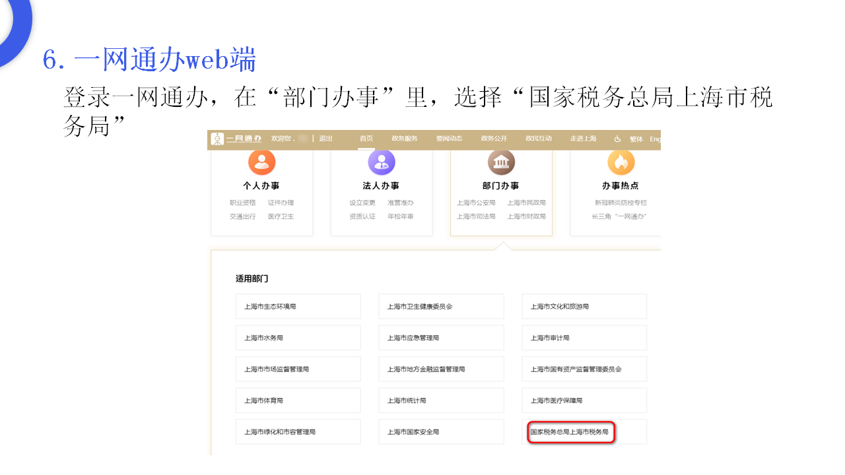This screenshot has width=845, height=475.
Task: Select 上海市国有资产监督管理委员会 department
Action: (584, 369)
